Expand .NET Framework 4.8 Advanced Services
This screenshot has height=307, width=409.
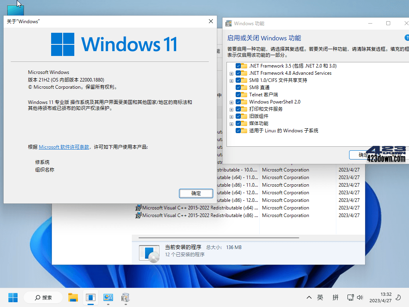231,73
